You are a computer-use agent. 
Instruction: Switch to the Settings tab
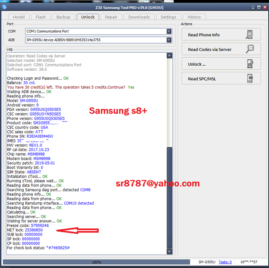pyautogui.click(x=169, y=17)
